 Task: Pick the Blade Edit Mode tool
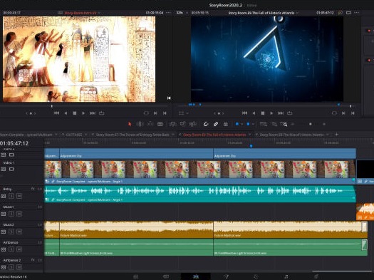pyautogui.click(x=160, y=124)
